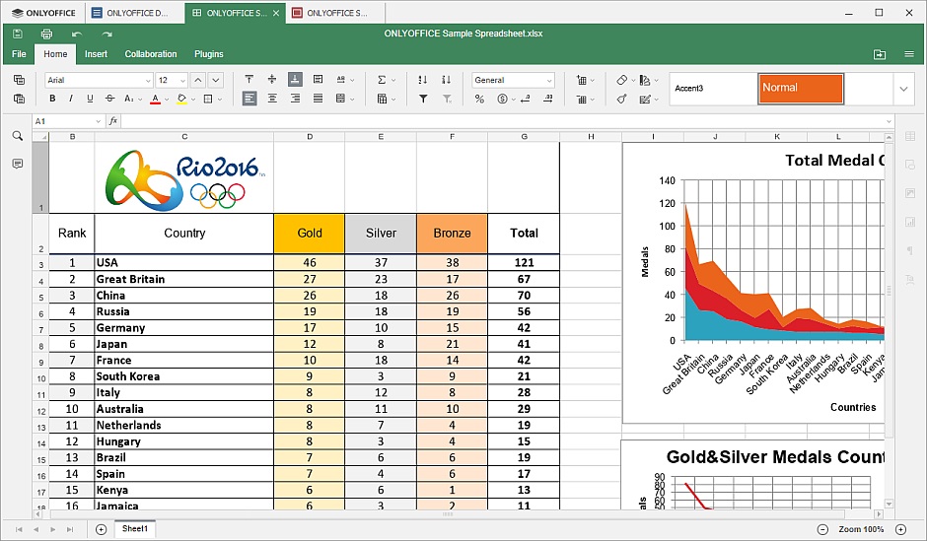Clear the filter
Image resolution: width=927 pixels, height=541 pixels.
pyautogui.click(x=447, y=99)
